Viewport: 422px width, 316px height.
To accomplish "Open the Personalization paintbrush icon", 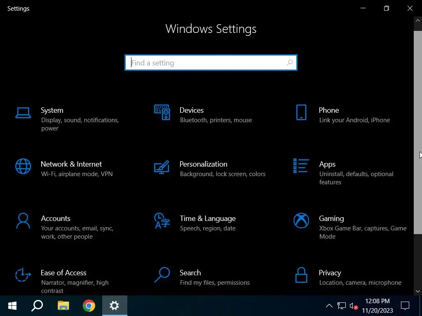I will point(162,167).
